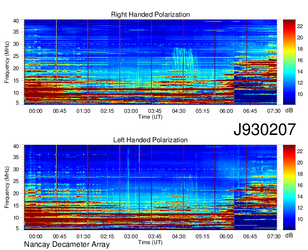Click the 'Right Handed Polarization' plot title
Screen dimensions: 308x250
point(150,14)
